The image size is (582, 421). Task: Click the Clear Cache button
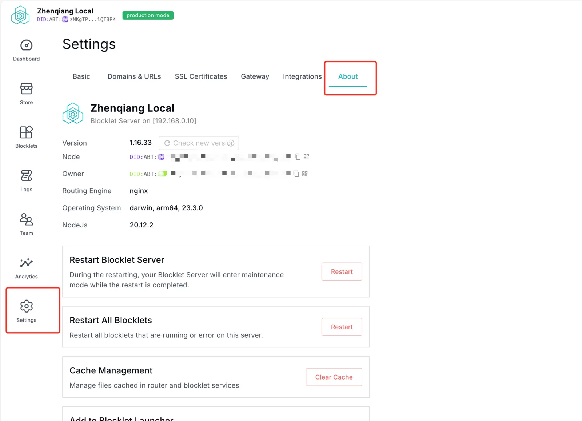334,377
